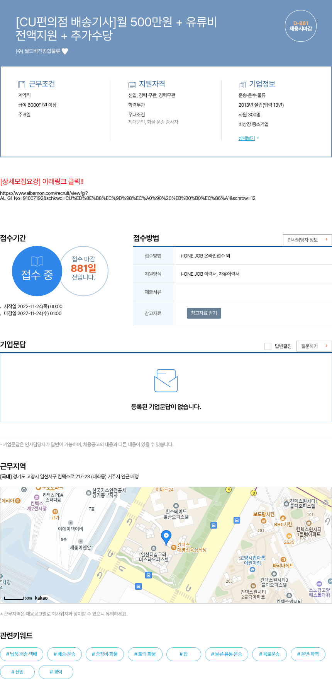This screenshot has width=332, height=679.
Task: Open 인사담당자 정보 button
Action: (307, 240)
